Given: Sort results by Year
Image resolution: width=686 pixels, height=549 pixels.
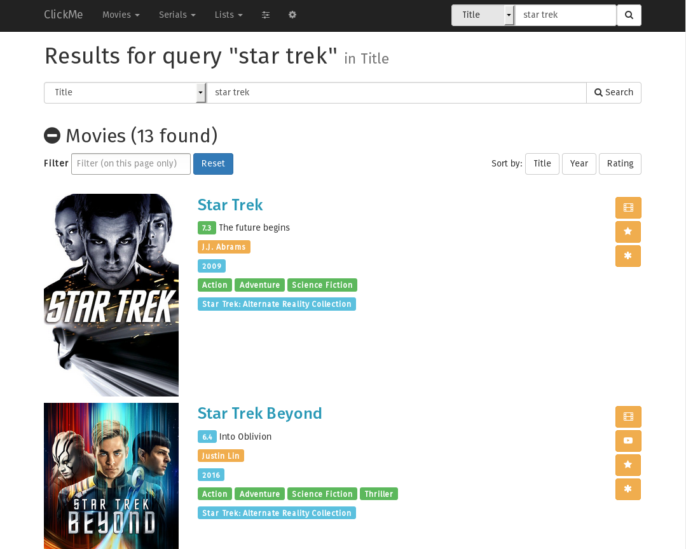Looking at the screenshot, I should pyautogui.click(x=579, y=164).
